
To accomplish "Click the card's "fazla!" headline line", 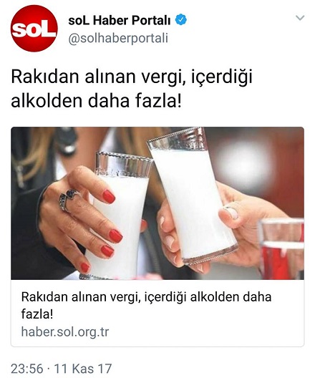I will tap(37, 314).
